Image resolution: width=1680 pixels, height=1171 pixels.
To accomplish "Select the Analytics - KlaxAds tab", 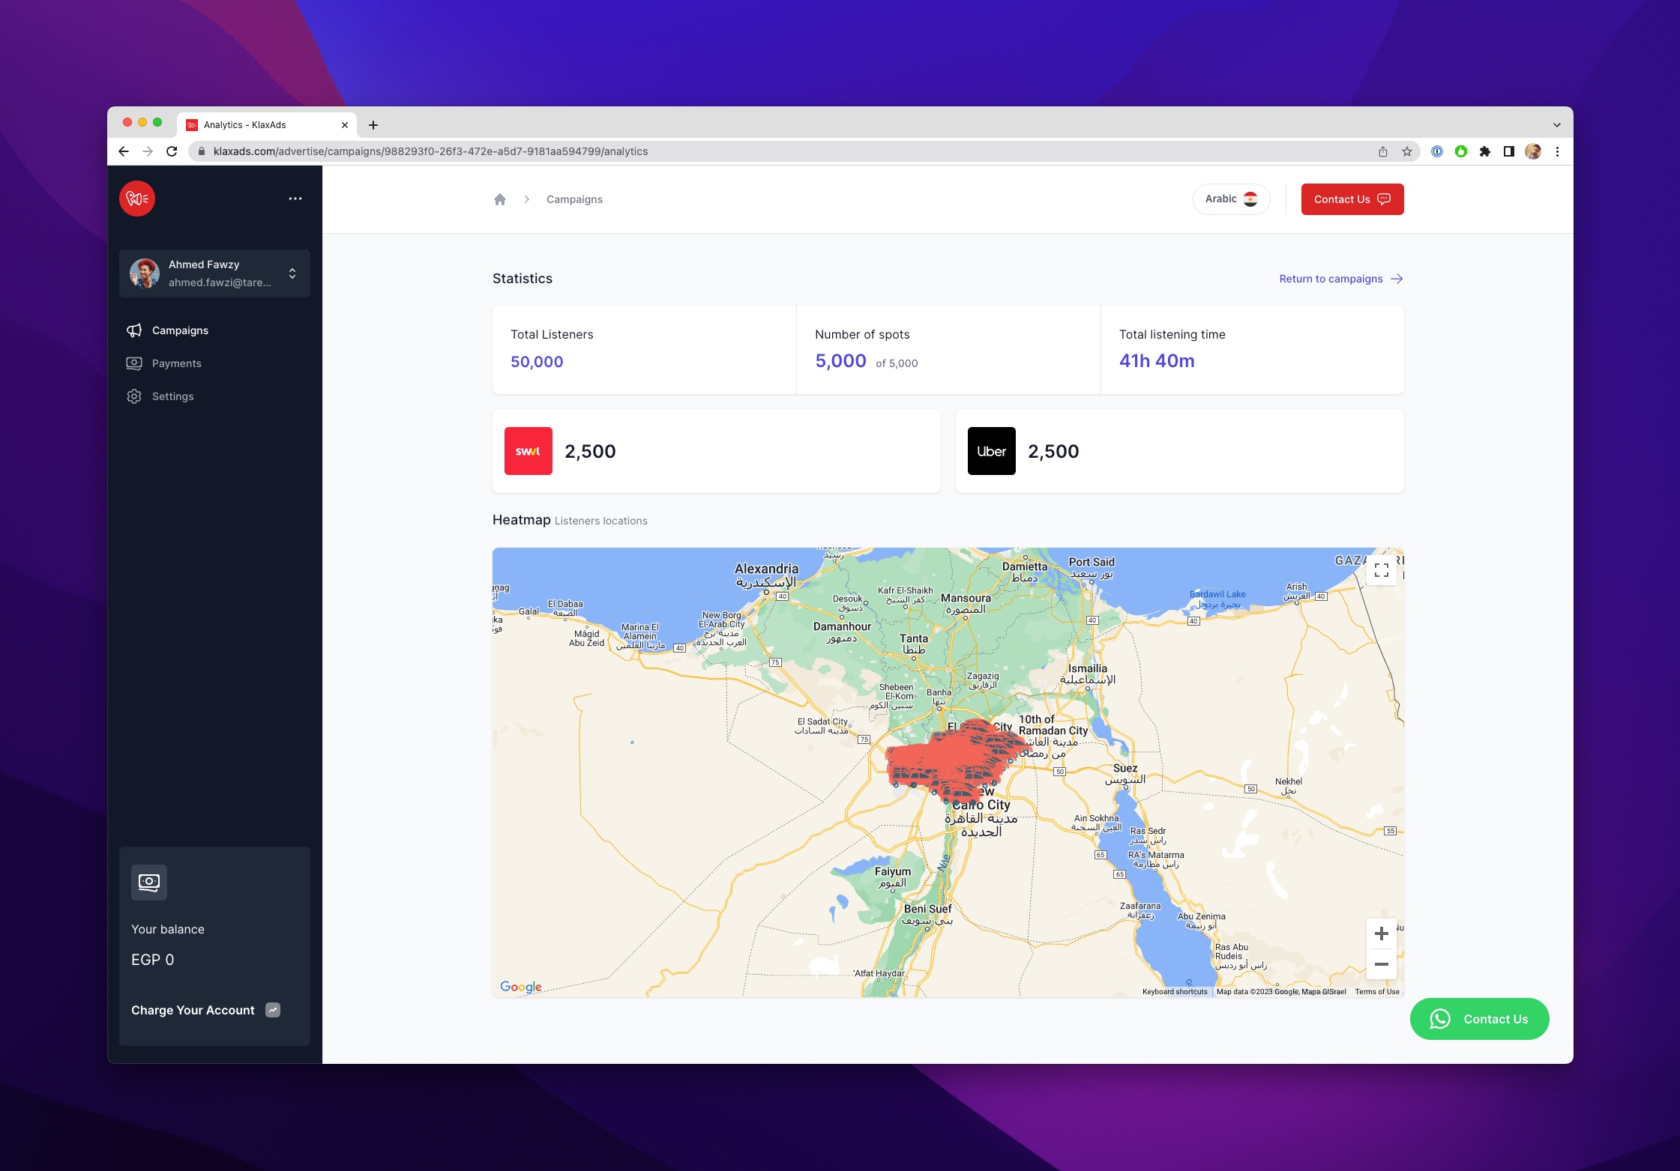I will click(x=267, y=125).
